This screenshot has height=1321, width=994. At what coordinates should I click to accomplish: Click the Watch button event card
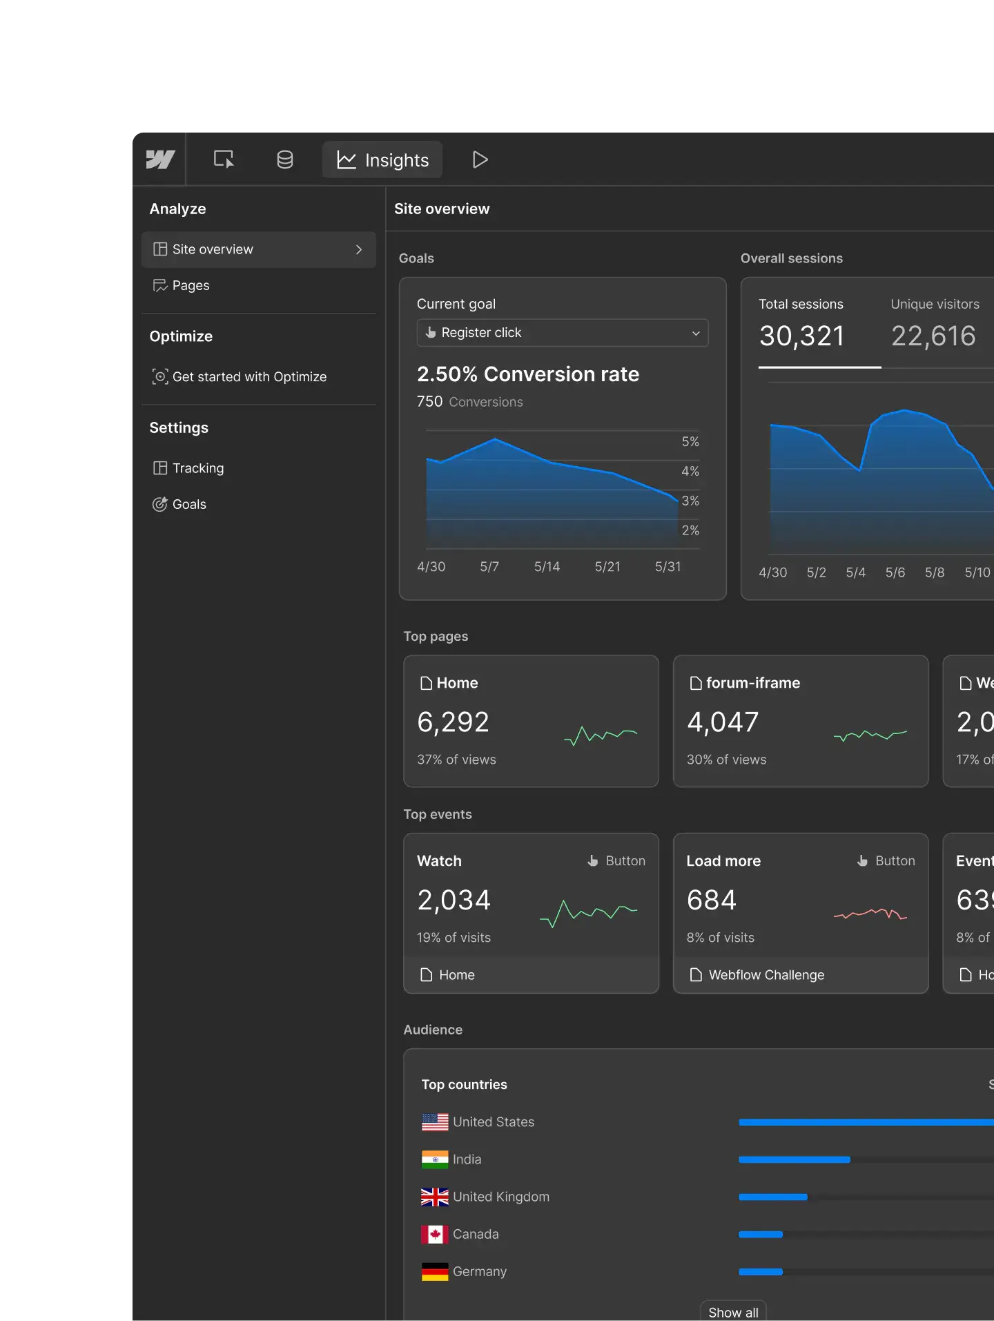click(x=531, y=898)
